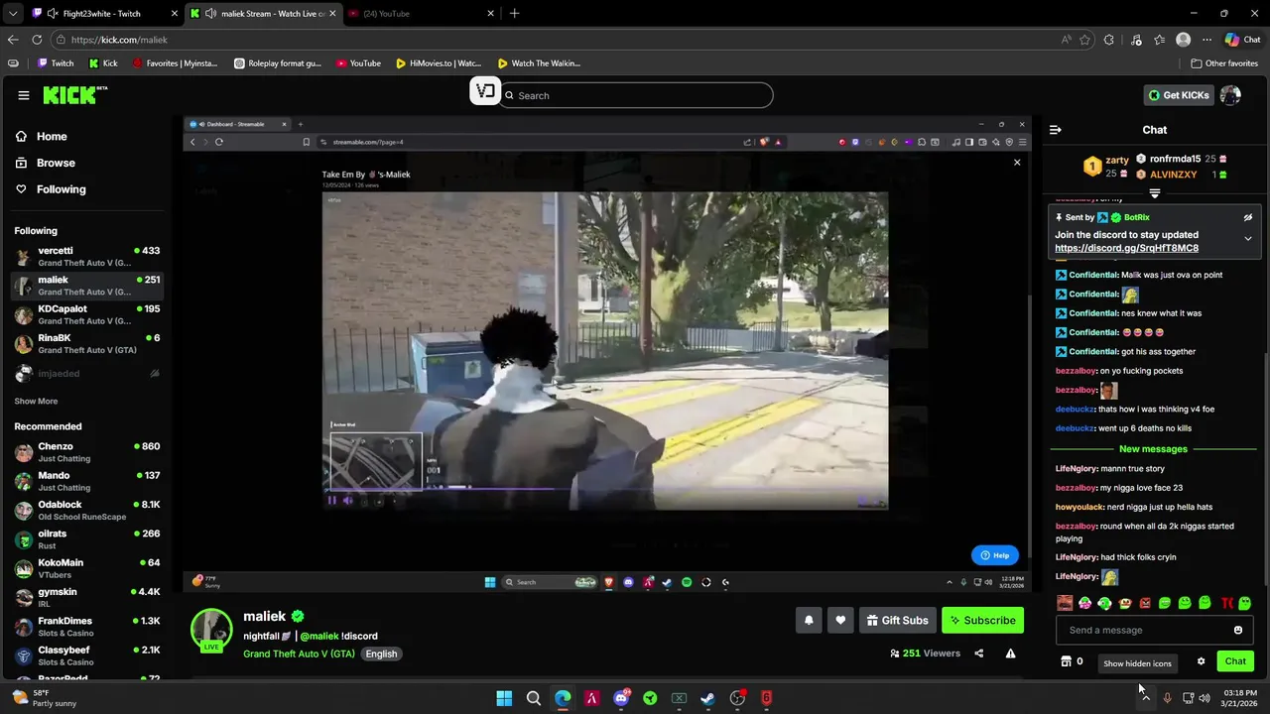Click Show More under Following
The width and height of the screenshot is (1270, 714).
[36, 402]
